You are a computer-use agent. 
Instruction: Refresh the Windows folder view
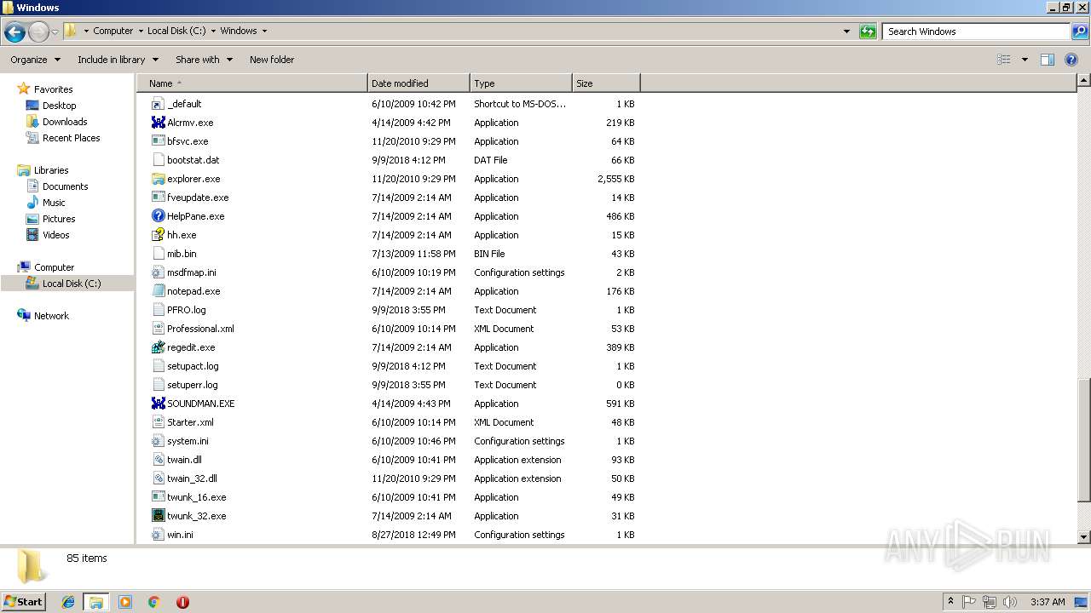(868, 32)
